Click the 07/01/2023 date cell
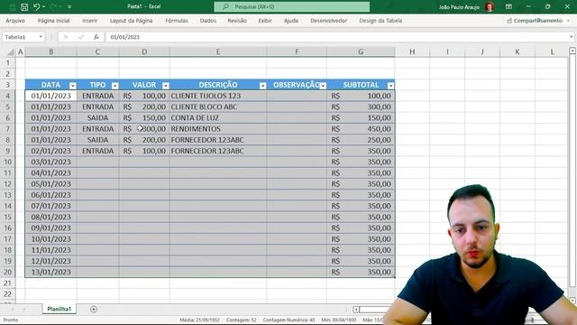This screenshot has height=325, width=577. (x=50, y=206)
